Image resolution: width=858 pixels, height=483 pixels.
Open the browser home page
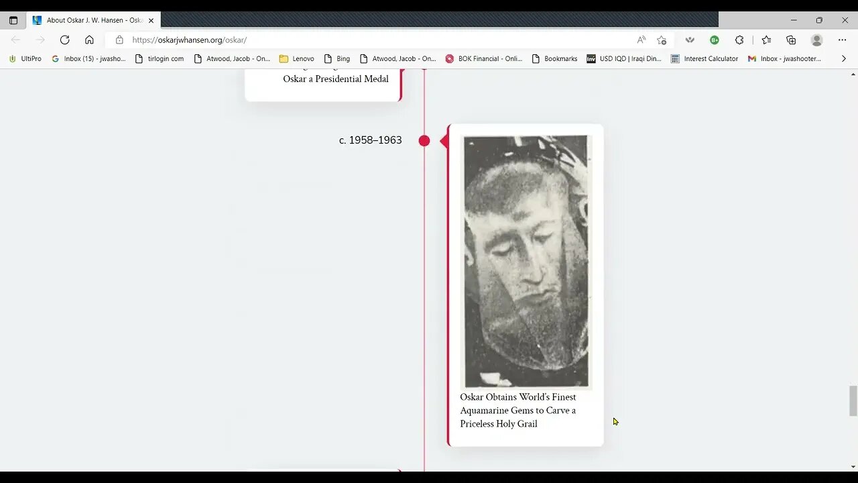(x=89, y=40)
